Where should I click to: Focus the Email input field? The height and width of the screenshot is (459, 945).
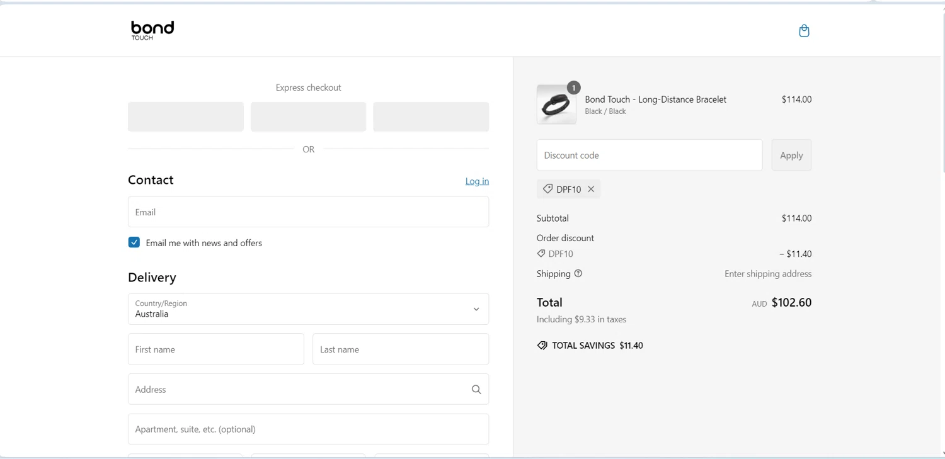pyautogui.click(x=308, y=212)
